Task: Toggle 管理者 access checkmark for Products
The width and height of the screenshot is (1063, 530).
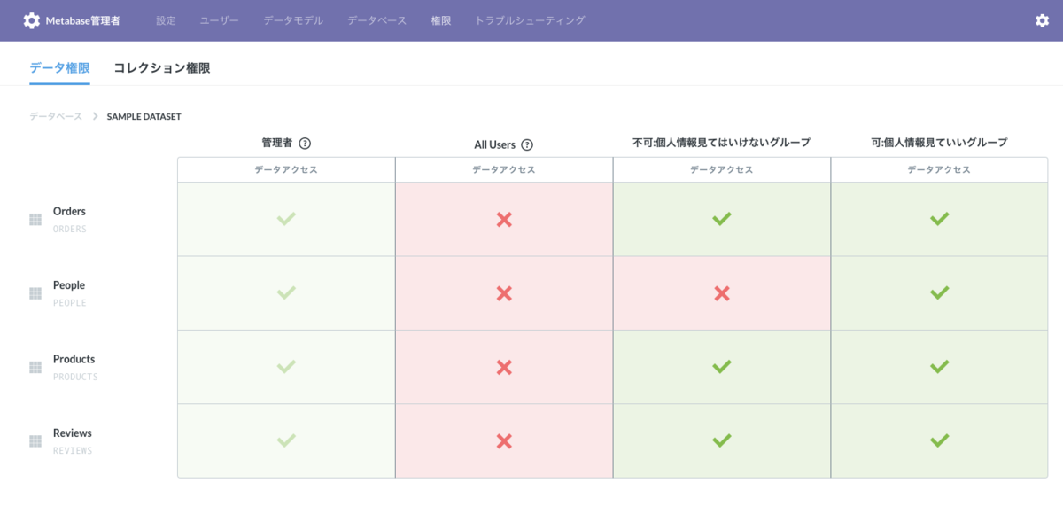Action: [286, 366]
